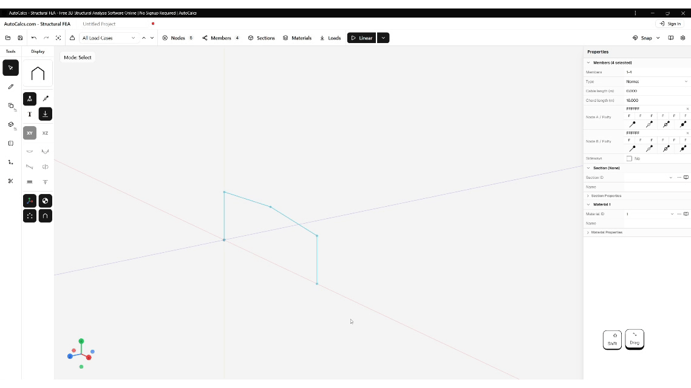Run the Linear analysis
The height and width of the screenshot is (388, 691).
361,38
